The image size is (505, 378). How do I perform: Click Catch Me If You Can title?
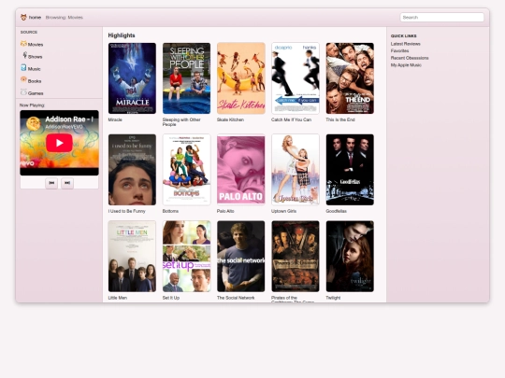291,119
